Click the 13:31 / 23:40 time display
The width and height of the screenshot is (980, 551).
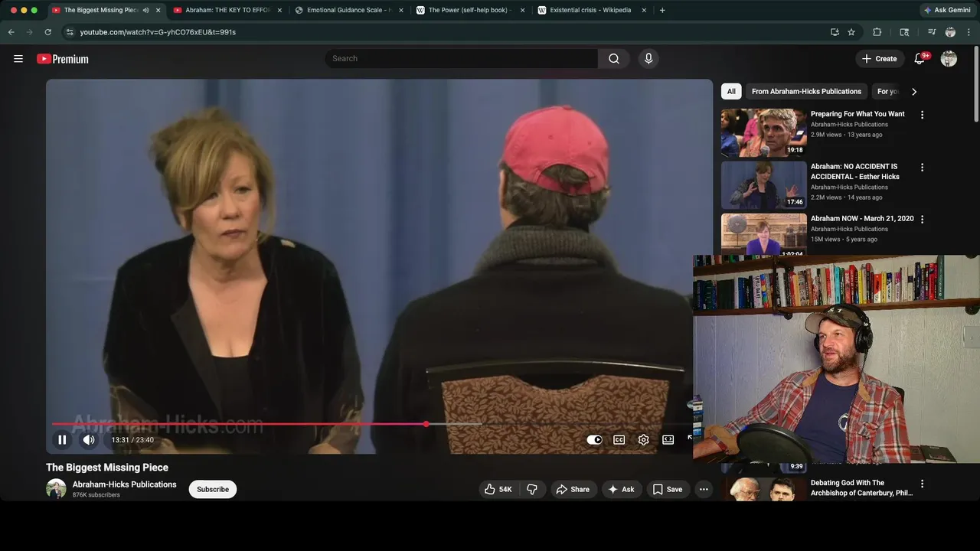click(x=132, y=440)
